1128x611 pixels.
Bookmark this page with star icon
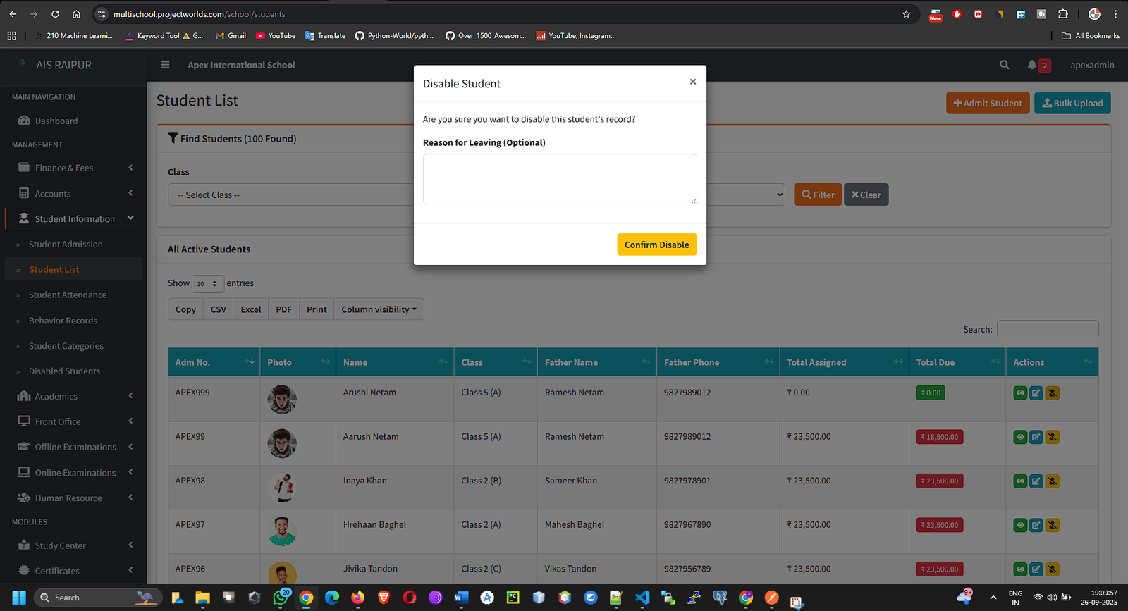[906, 14]
